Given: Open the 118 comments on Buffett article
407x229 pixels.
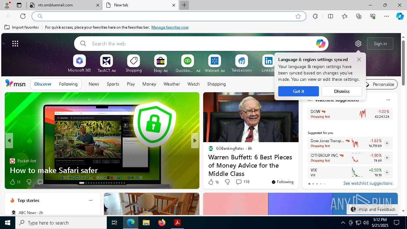Looking at the screenshot, I should tap(243, 182).
